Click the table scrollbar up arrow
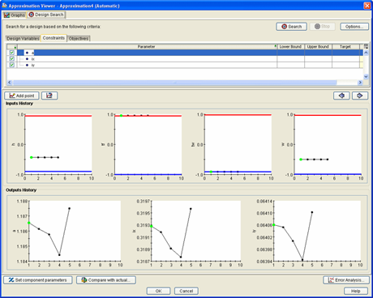Screen dimensions: 373x298 [366, 53]
